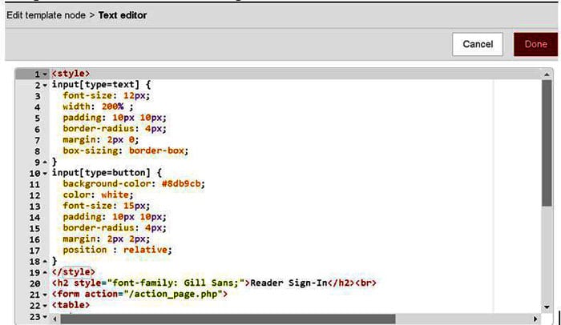Click the vertical scrollbar thumb

547,143
